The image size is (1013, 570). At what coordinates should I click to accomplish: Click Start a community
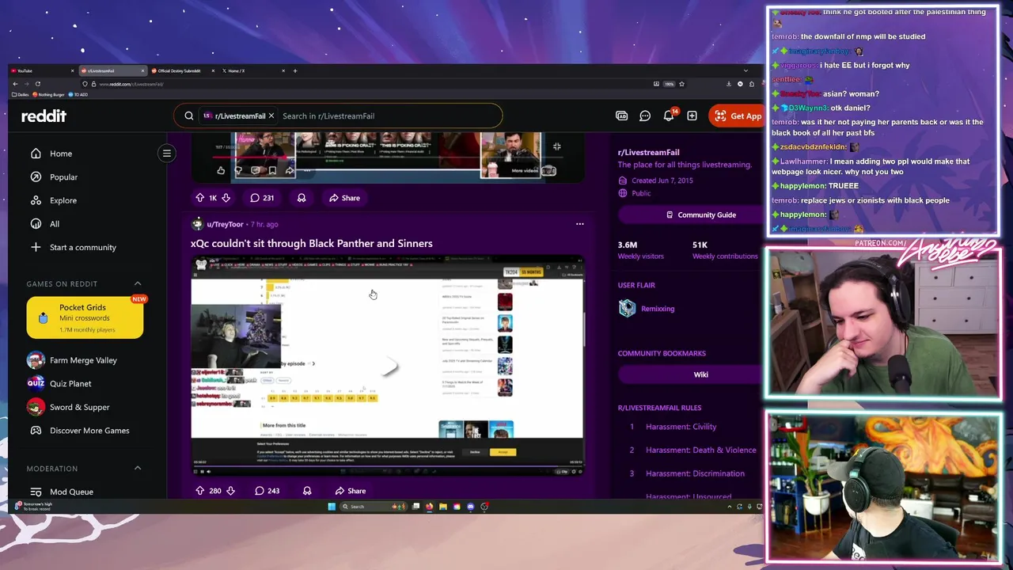(83, 247)
